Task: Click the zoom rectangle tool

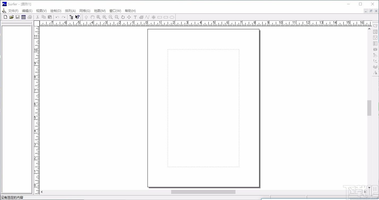Action: pos(117,17)
